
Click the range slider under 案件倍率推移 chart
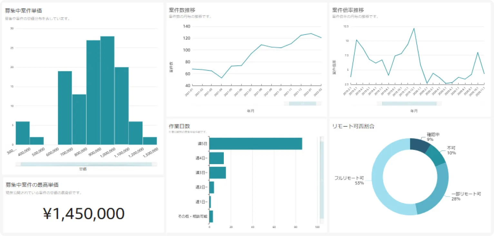tap(409, 103)
